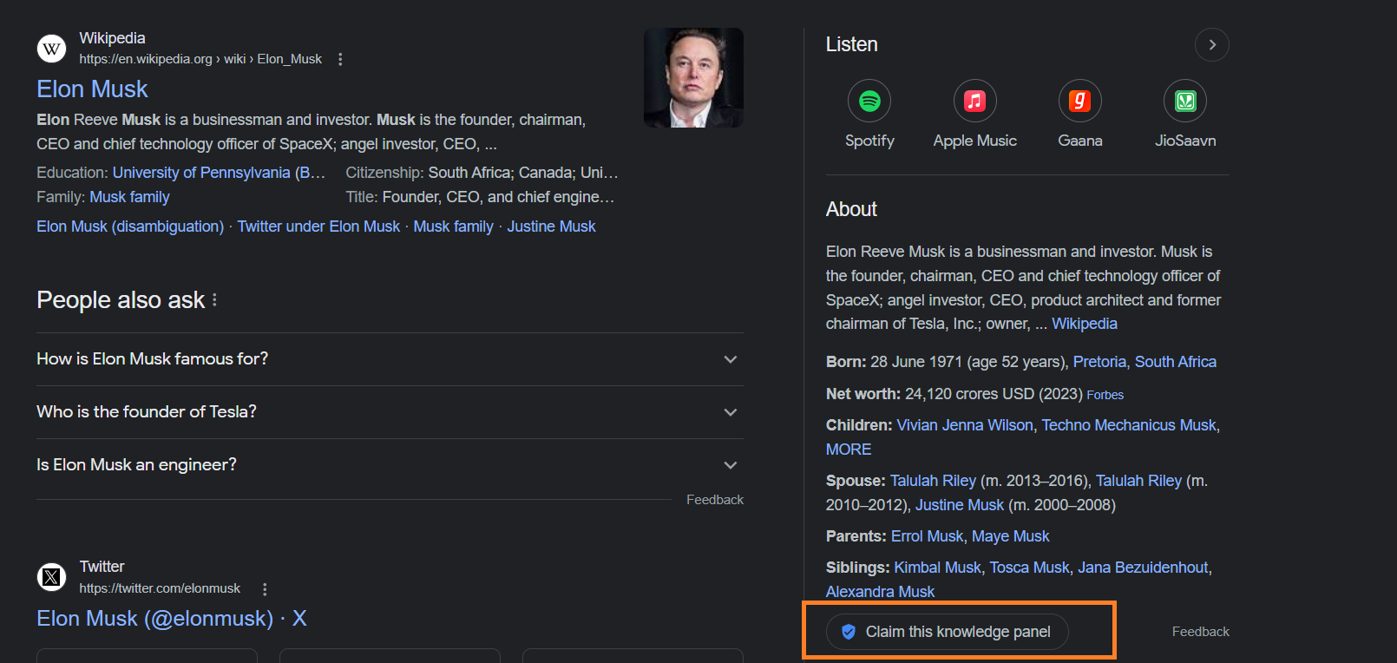Screen dimensions: 1397x663
Task: Click the Wikipedia favicon icon
Action: (52, 49)
